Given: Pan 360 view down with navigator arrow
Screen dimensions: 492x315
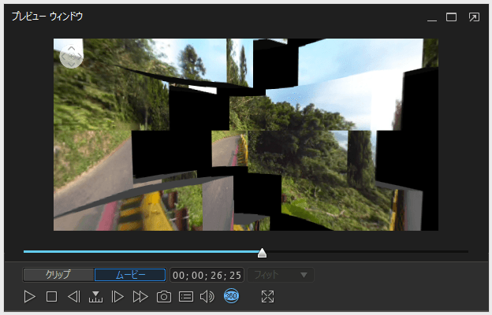Looking at the screenshot, I should coord(72,65).
